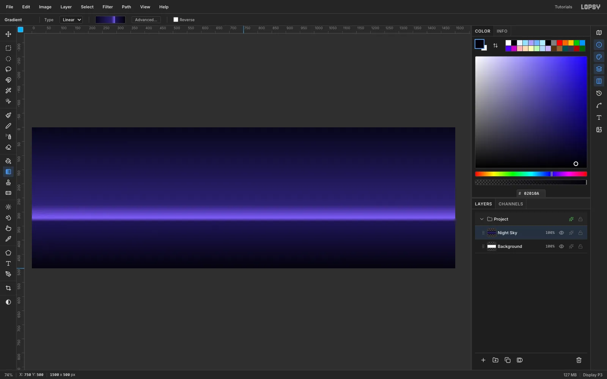Pick the red palette swatch
Image resolution: width=607 pixels, height=379 pixels.
coord(560,43)
